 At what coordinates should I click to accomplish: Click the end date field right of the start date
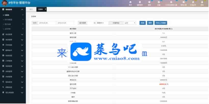(65, 23)
